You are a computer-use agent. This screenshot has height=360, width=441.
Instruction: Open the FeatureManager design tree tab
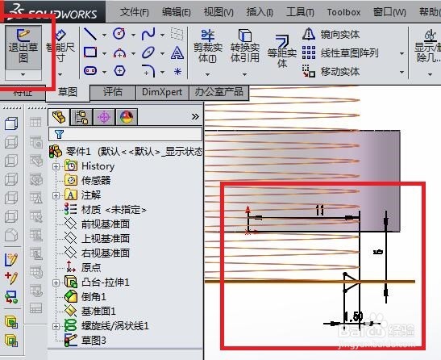click(x=59, y=117)
